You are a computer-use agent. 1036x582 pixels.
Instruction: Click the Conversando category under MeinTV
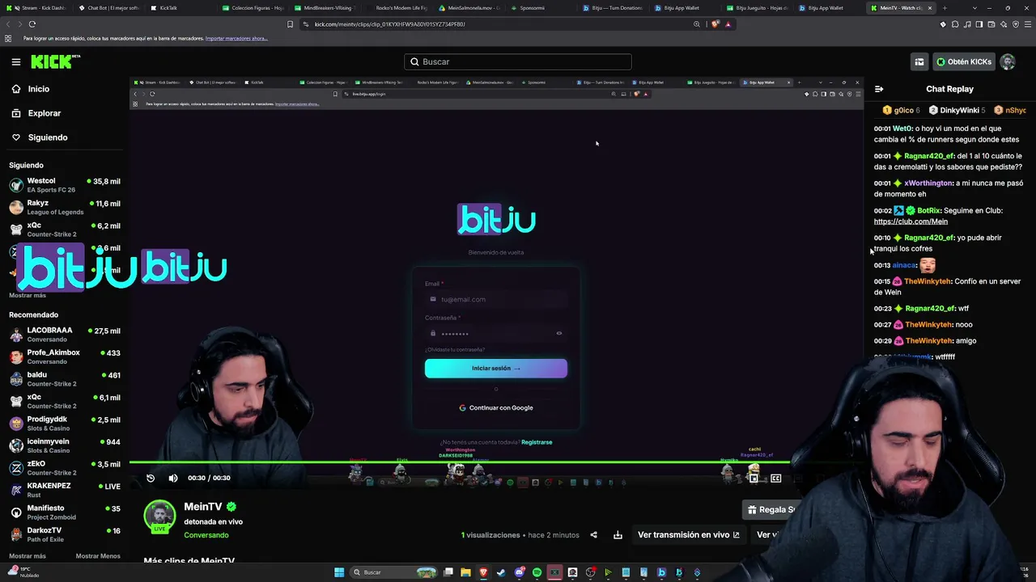coord(206,535)
